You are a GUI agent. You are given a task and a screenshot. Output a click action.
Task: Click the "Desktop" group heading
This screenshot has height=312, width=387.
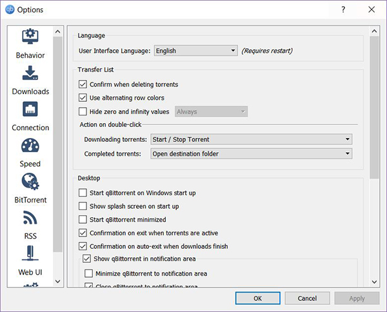(x=89, y=178)
